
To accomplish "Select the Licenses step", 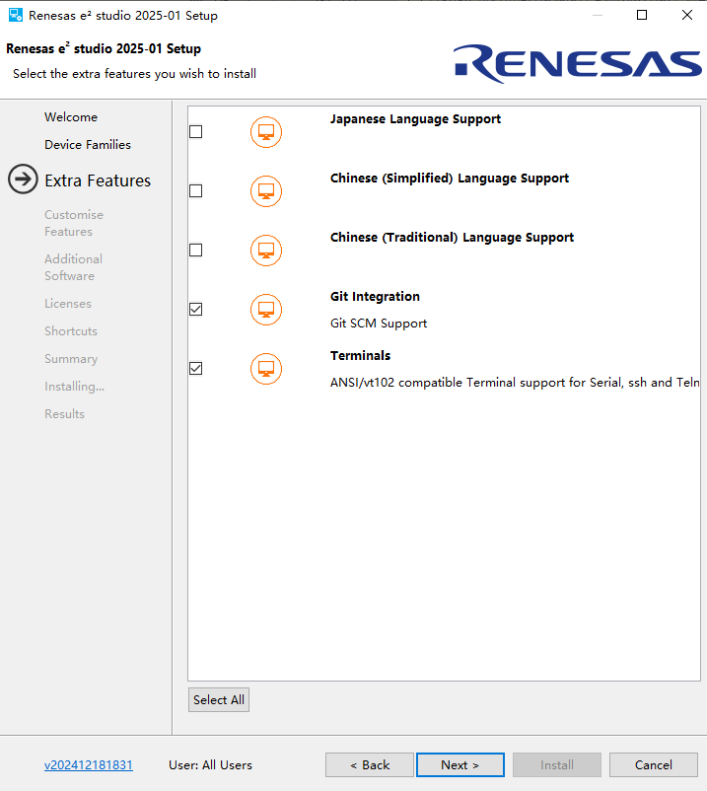I will click(68, 304).
